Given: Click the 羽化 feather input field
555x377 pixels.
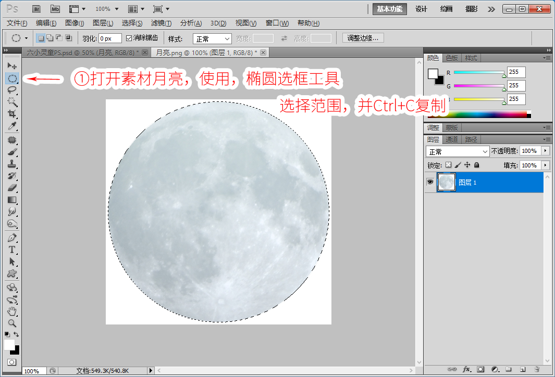Looking at the screenshot, I should pos(110,38).
